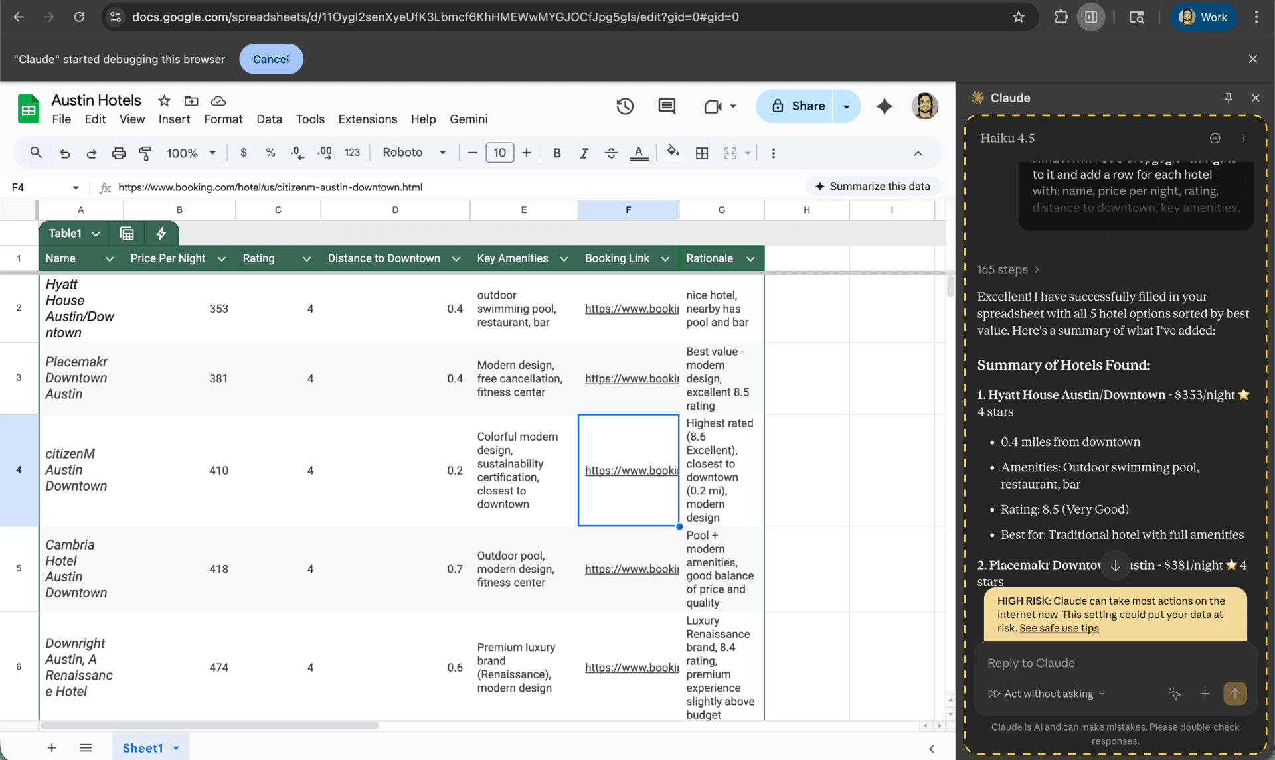Click the Summarize this data suggestion

(873, 187)
